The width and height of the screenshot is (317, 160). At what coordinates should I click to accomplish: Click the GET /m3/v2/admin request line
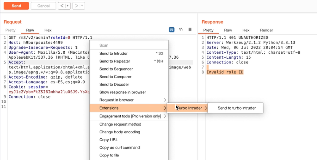pyautogui.click(x=50, y=38)
